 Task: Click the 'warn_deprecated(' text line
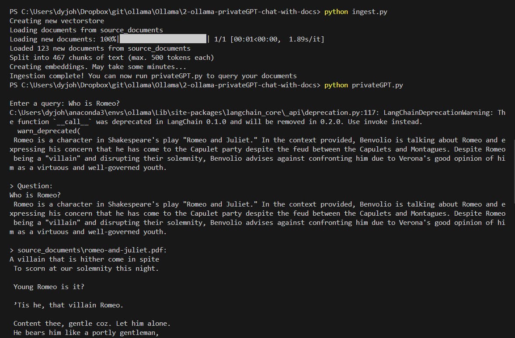point(49,131)
